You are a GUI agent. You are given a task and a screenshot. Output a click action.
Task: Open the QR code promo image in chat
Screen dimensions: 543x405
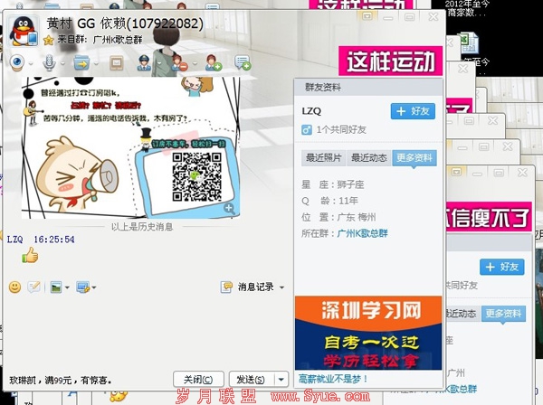coord(130,147)
